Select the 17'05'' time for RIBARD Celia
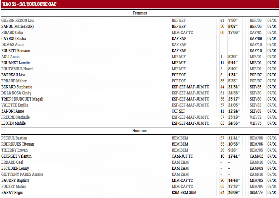This screenshot has height=198, width=279. 234,33
